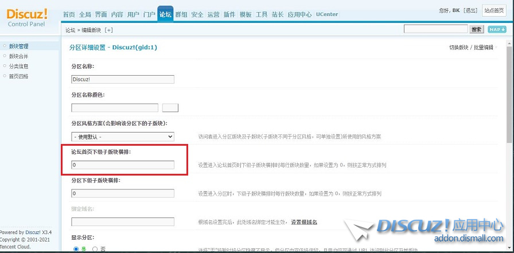Screen dimensions: 514x253
Task: Expand the 分区风格方案 dropdown
Action: pyautogui.click(x=123, y=137)
